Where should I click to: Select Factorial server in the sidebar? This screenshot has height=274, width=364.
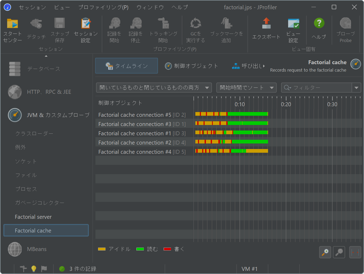[x=33, y=217]
